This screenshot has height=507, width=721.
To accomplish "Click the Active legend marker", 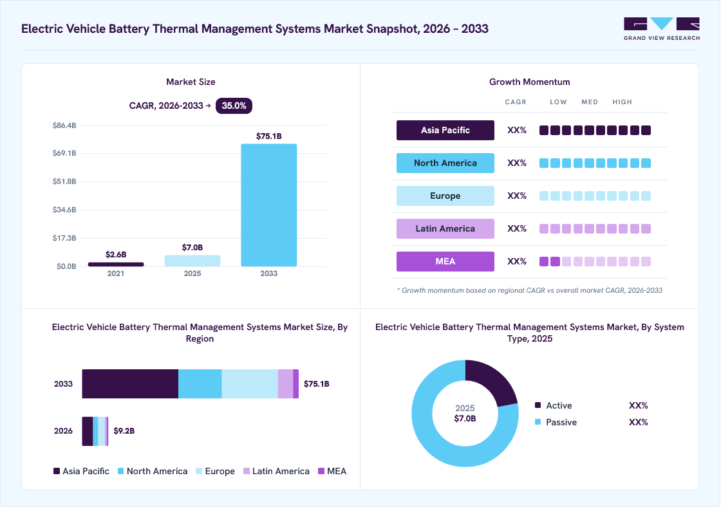I will [538, 405].
